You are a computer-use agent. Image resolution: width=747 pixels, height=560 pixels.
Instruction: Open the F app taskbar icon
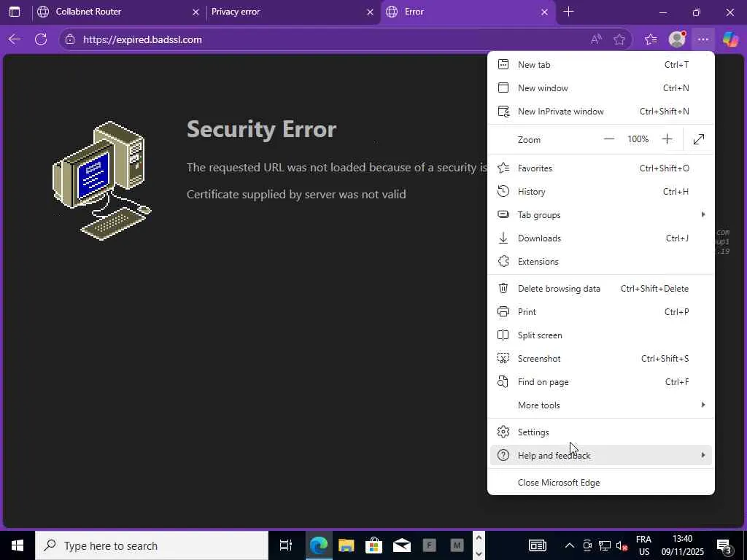coord(429,545)
